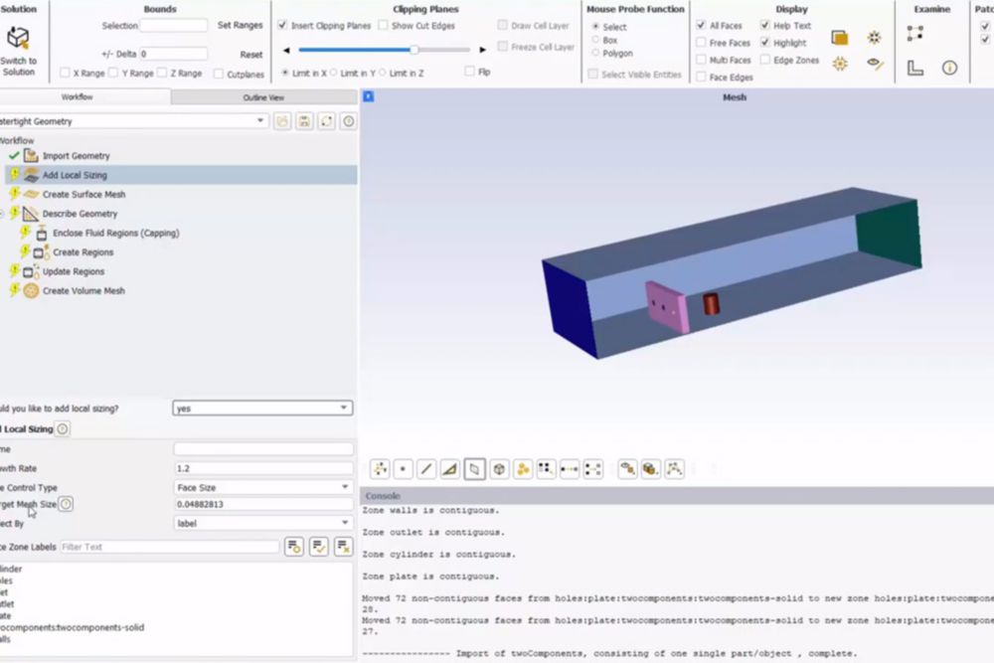The width and height of the screenshot is (994, 663).
Task: Open the Control Type Face Size dropdown
Action: [263, 487]
